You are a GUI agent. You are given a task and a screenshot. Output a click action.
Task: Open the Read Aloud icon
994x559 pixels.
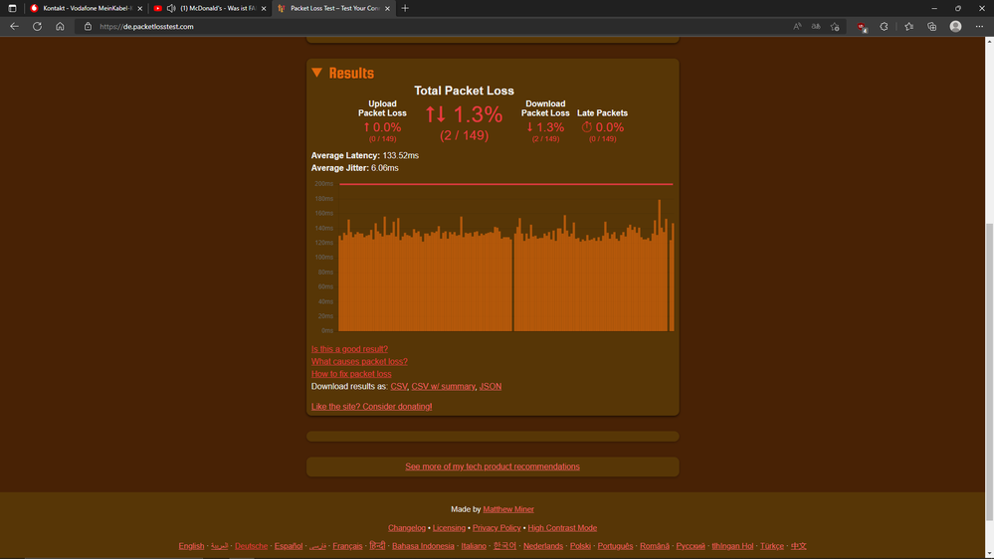tap(797, 27)
